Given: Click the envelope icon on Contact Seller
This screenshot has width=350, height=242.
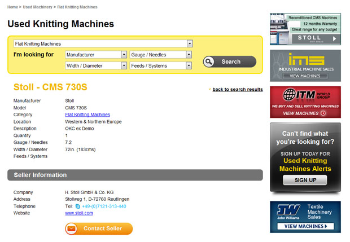Looking at the screenshot, I should pyautogui.click(x=72, y=228).
